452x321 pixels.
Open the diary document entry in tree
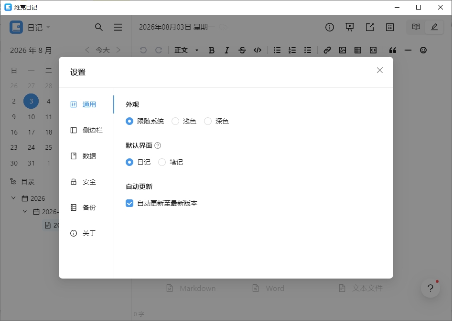pyautogui.click(x=52, y=225)
